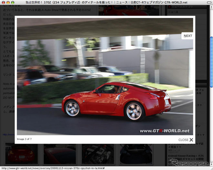Image resolution: width=213 pixels, height=170 pixels.
Task: Click the blue http link behind the lightbox
Action: pos(9,134)
